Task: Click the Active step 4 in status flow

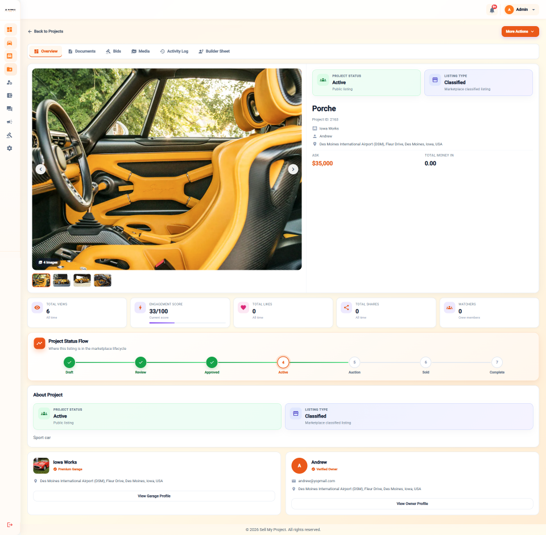Action: (x=283, y=362)
